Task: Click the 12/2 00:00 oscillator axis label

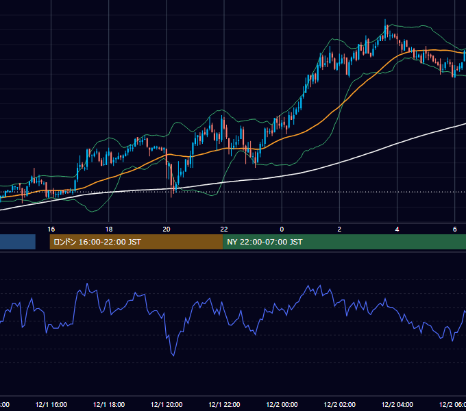Action: click(x=282, y=405)
